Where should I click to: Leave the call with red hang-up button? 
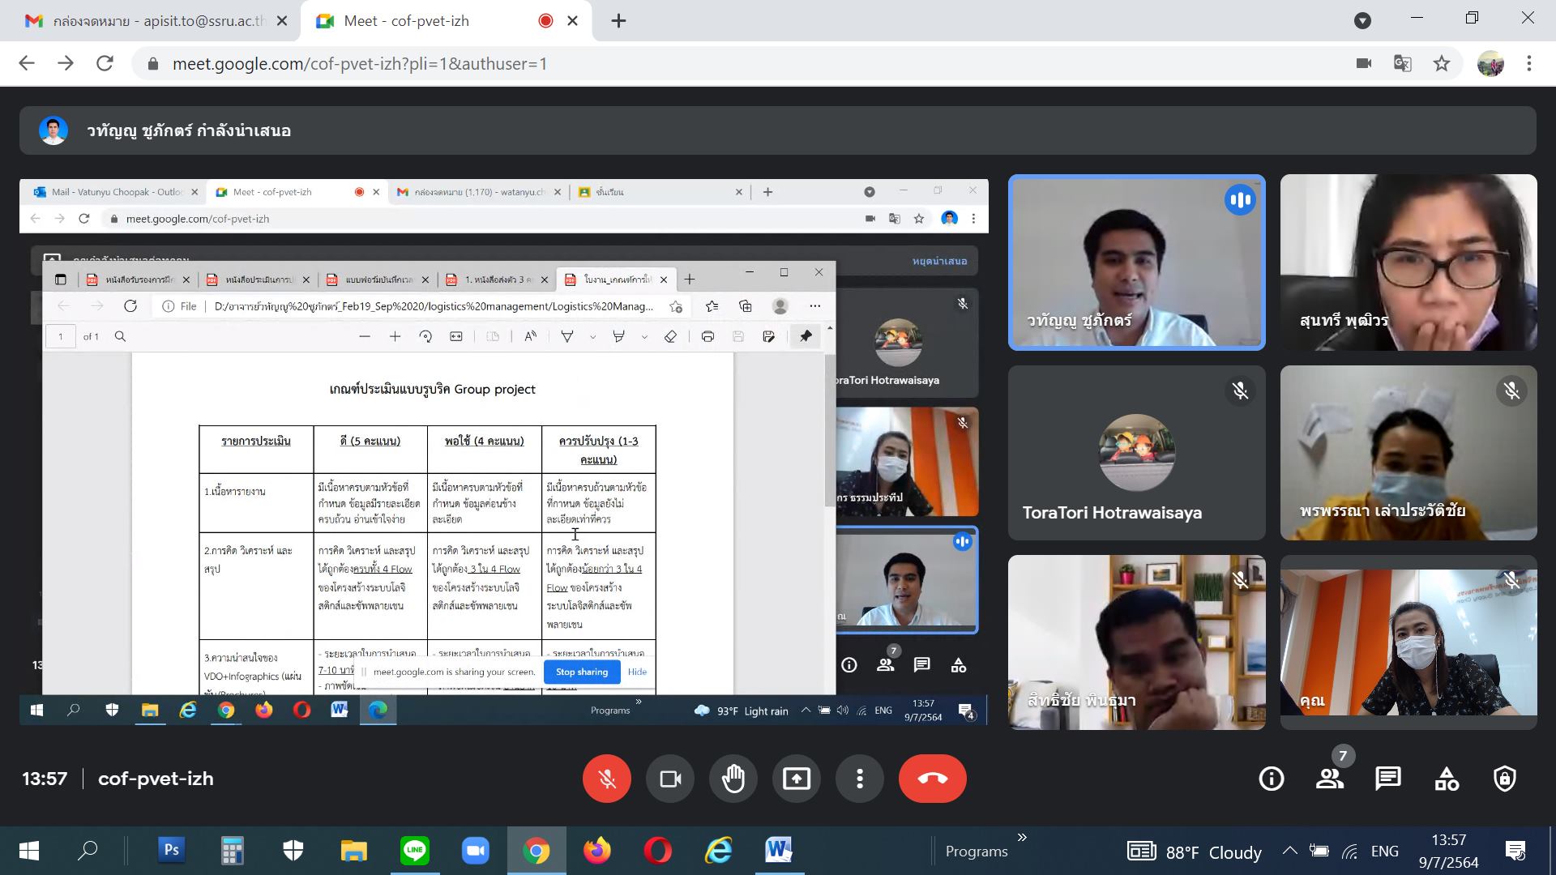(932, 779)
